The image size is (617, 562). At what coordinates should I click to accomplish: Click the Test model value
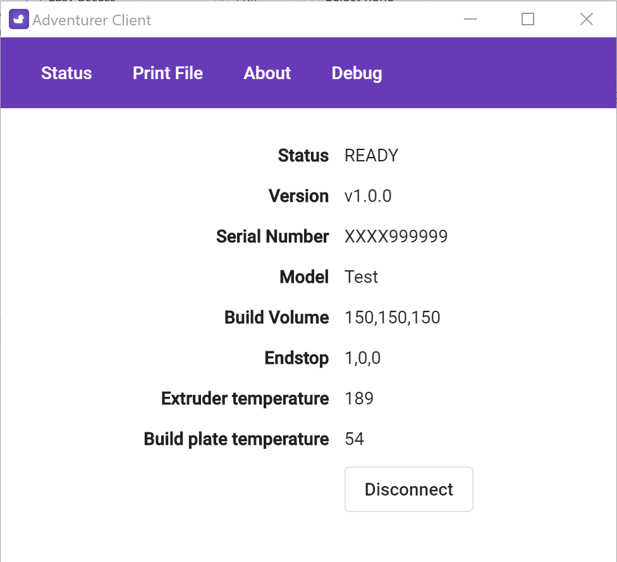(361, 277)
